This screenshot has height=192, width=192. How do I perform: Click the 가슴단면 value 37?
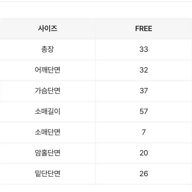[x=144, y=91]
